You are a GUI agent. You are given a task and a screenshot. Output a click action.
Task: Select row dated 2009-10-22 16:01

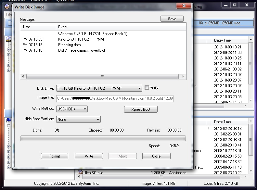(x=228, y=151)
